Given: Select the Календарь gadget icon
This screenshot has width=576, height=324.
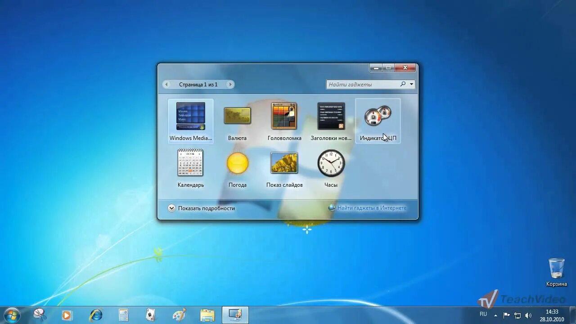Looking at the screenshot, I should click(190, 162).
